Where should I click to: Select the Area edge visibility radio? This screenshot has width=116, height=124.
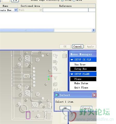click(x=74, y=1)
